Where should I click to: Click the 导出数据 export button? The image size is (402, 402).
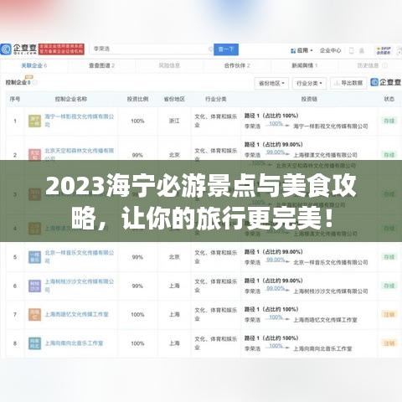[348, 83]
